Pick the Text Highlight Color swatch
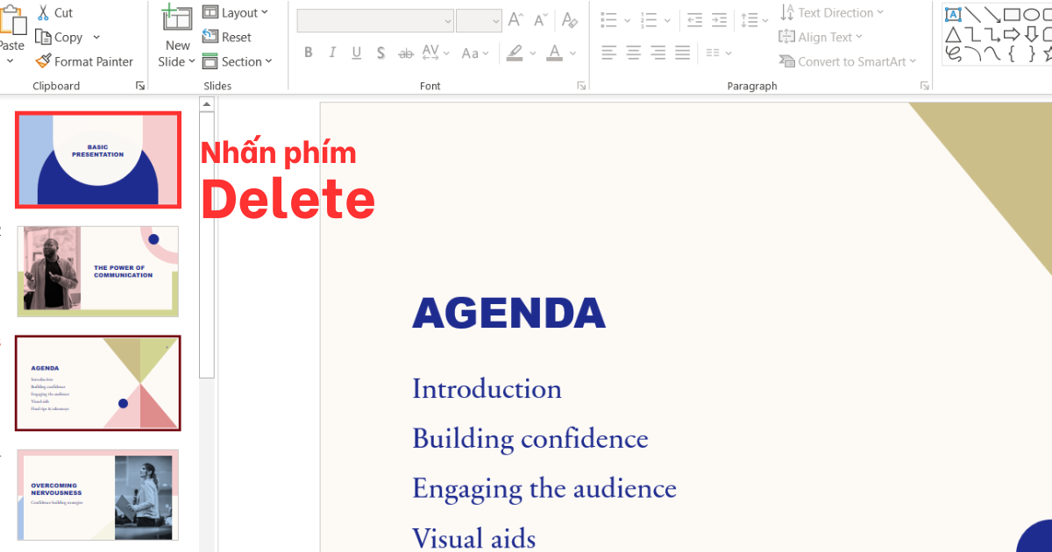Screen dimensions: 1052x552 [515, 53]
